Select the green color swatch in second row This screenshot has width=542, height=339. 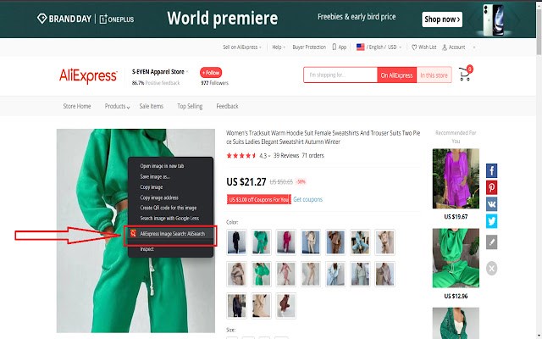coord(262,274)
